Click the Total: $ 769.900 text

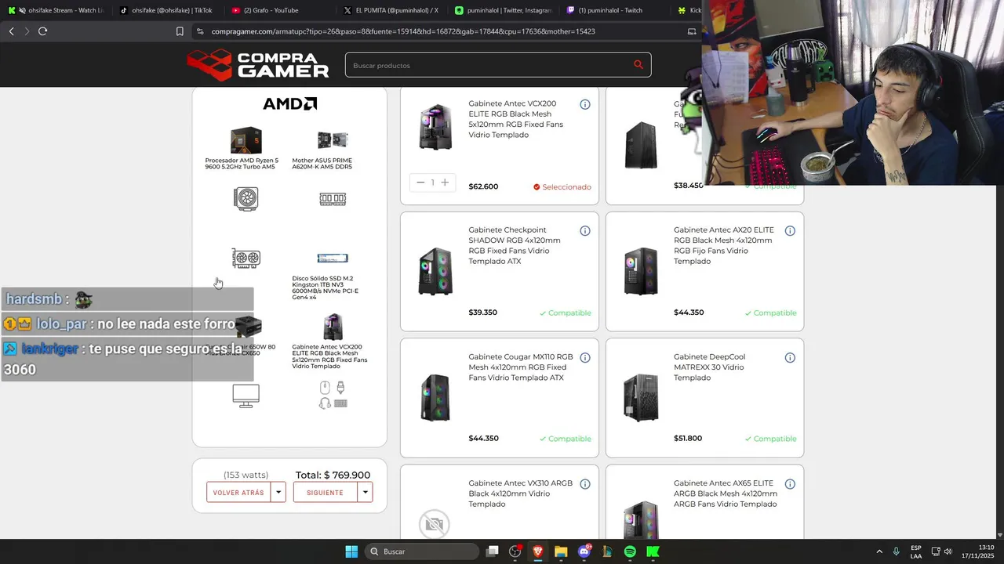[x=333, y=475]
